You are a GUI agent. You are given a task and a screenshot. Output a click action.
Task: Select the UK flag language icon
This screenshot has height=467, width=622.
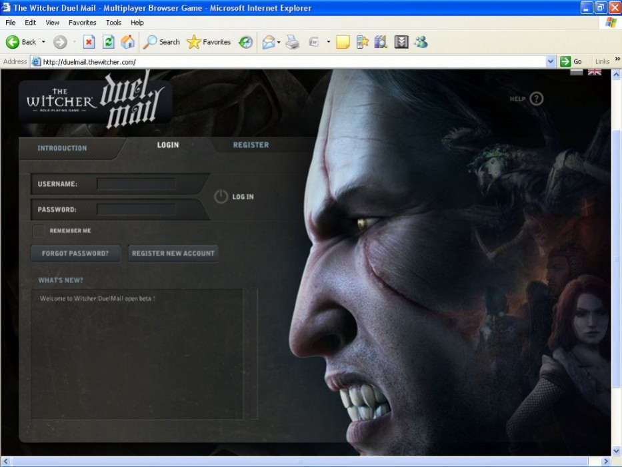[594, 72]
